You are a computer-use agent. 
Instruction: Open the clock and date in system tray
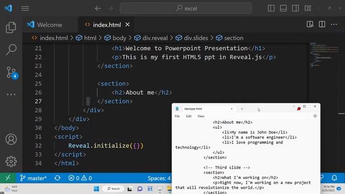(x=329, y=189)
